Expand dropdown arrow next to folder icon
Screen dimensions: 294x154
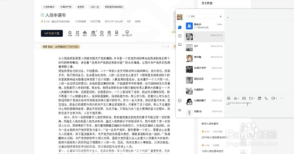point(254,99)
